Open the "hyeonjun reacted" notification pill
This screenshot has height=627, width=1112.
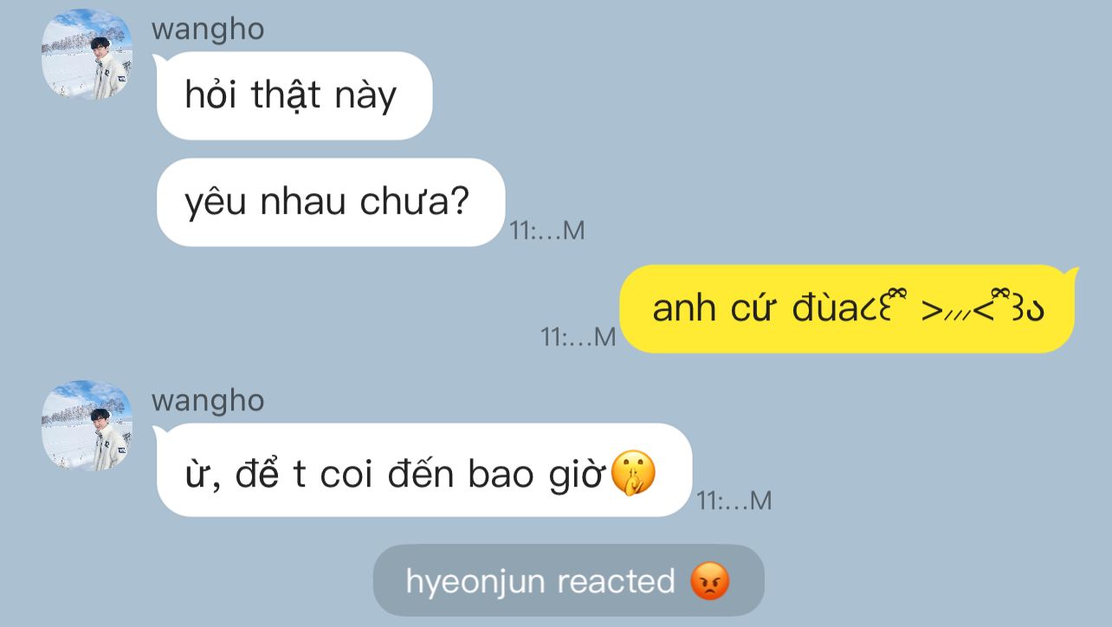click(x=568, y=580)
